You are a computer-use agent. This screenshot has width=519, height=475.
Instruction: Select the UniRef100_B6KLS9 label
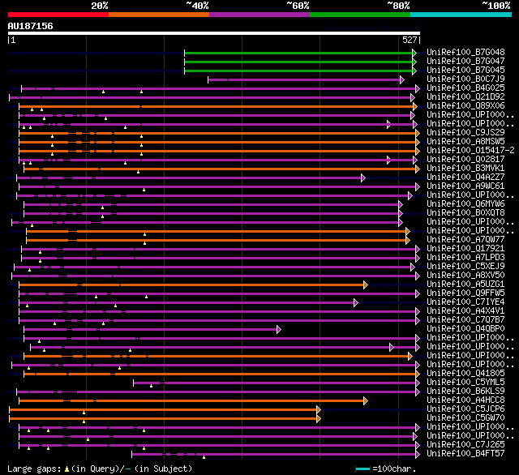465,392
